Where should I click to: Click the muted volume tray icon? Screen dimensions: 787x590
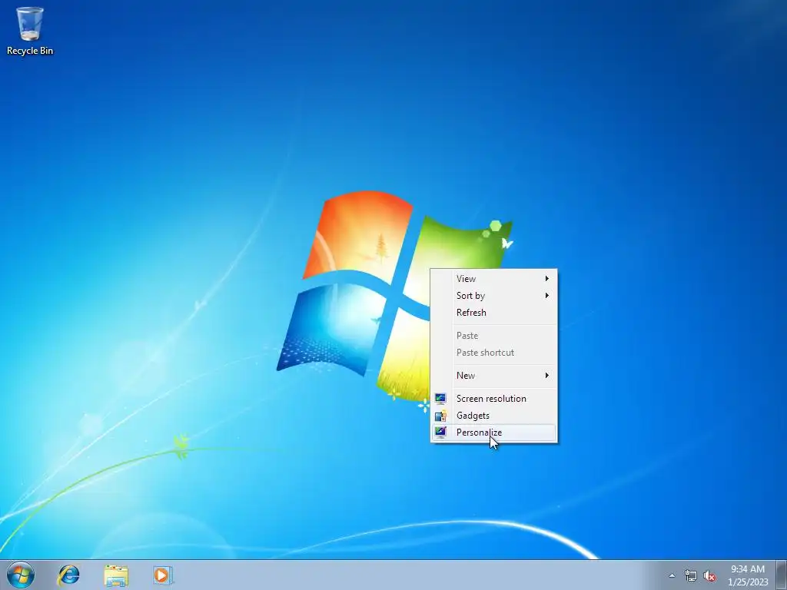(x=709, y=576)
